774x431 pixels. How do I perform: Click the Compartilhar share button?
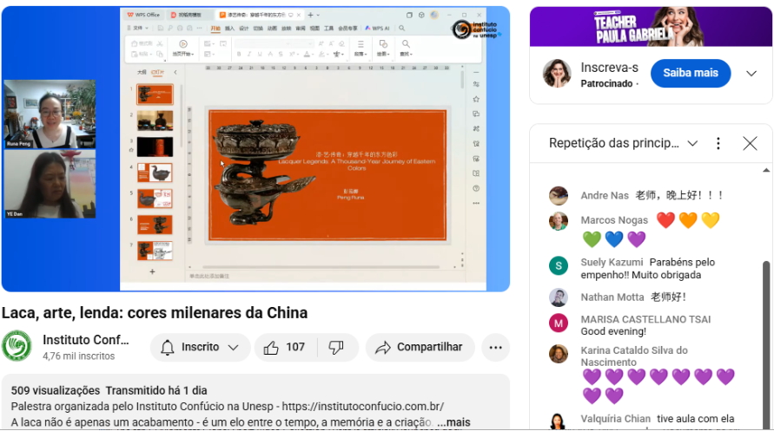coord(420,348)
